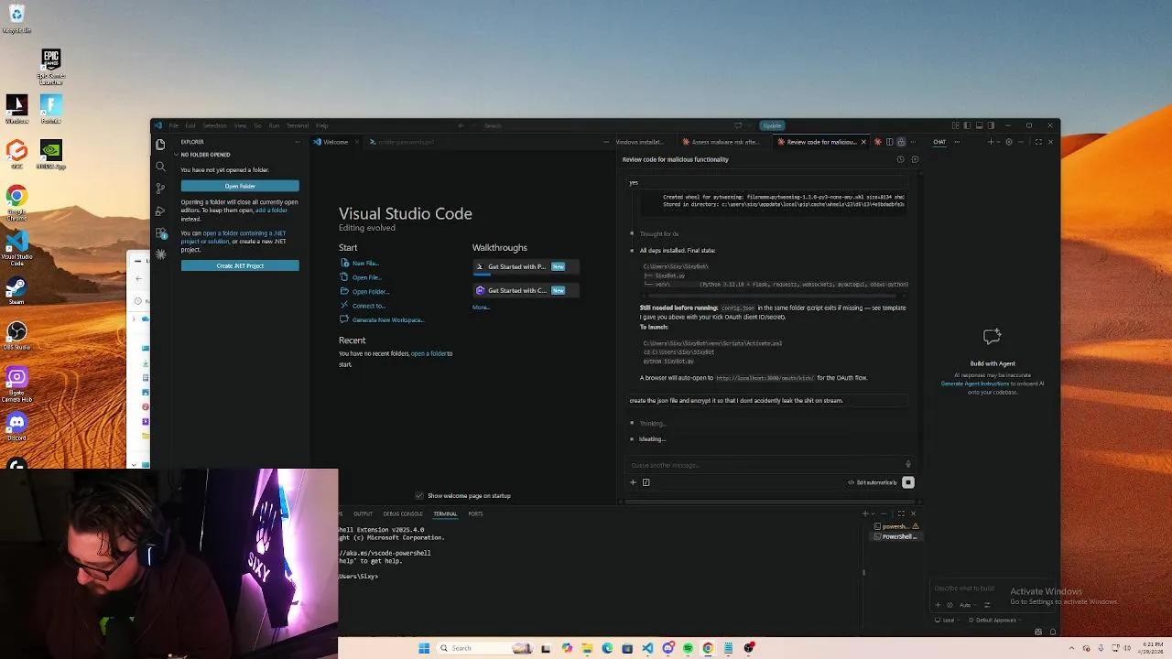Image resolution: width=1172 pixels, height=659 pixels.
Task: Expand the new terminal dropdown arrow
Action: (874, 513)
